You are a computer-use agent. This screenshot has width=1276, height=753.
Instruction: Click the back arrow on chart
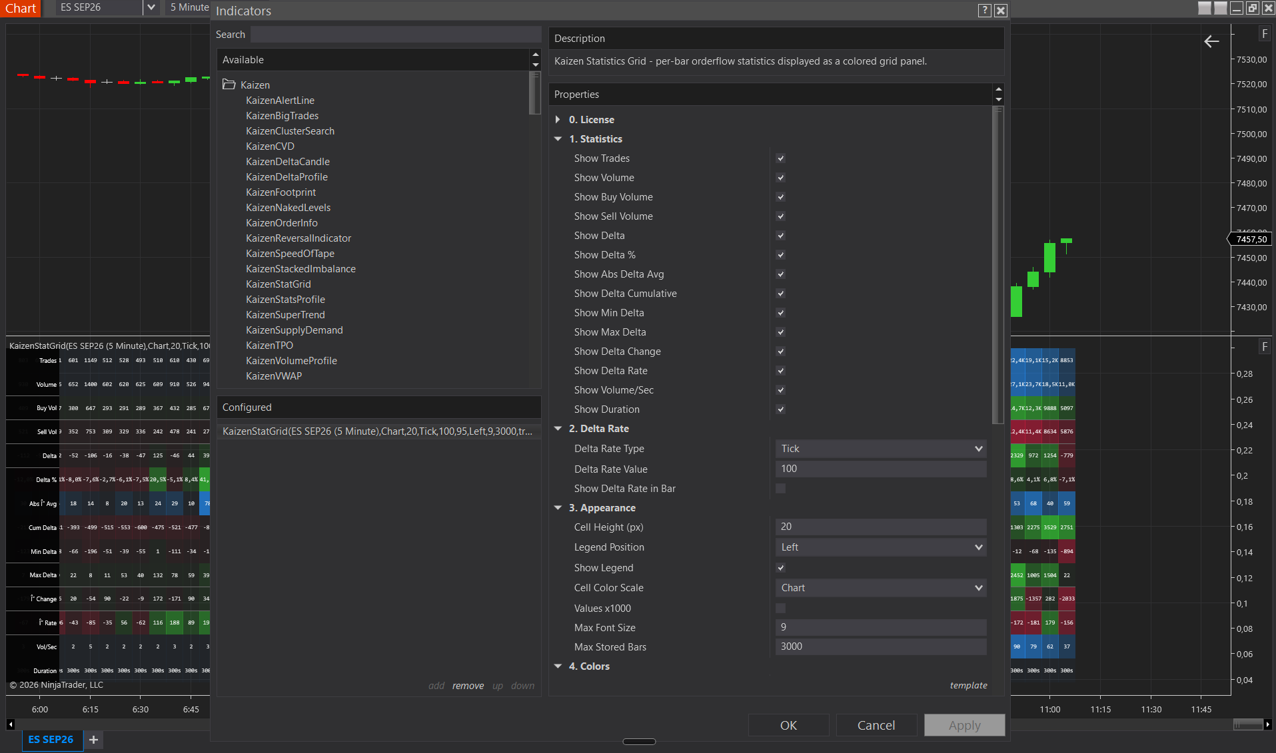pos(1211,41)
